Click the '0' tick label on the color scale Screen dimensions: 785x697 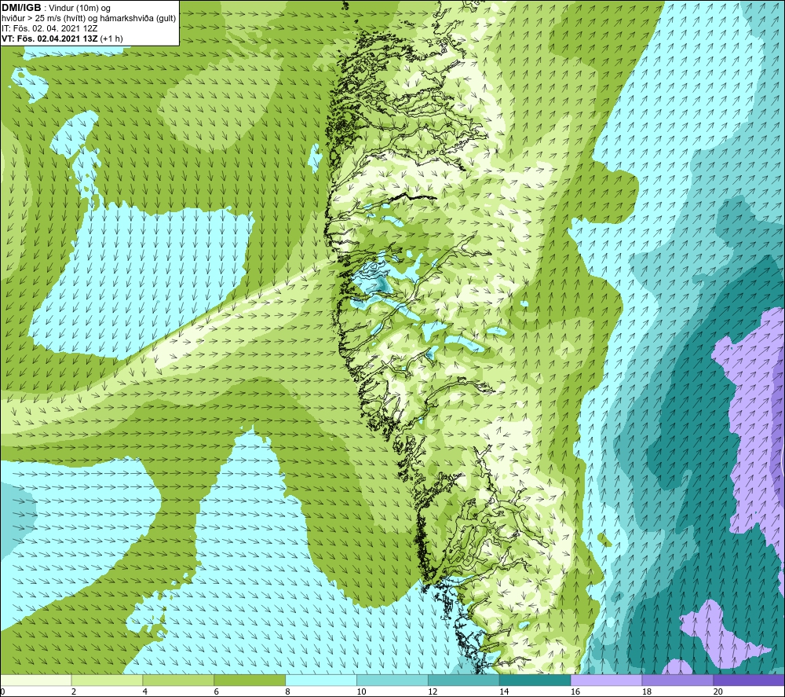coord(2,692)
